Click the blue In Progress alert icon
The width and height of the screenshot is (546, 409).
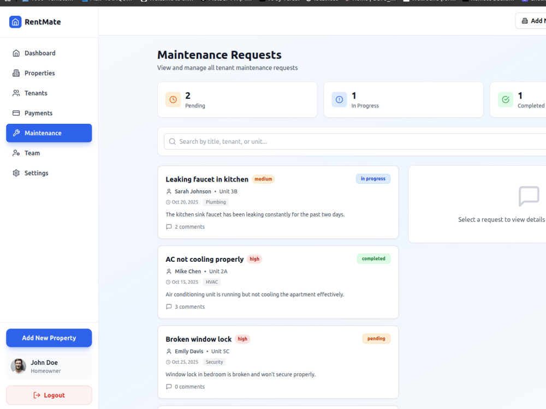(x=339, y=99)
